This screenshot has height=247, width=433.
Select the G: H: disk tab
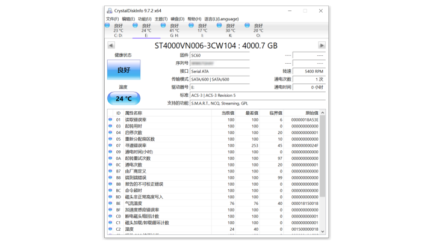pyautogui.click(x=174, y=30)
